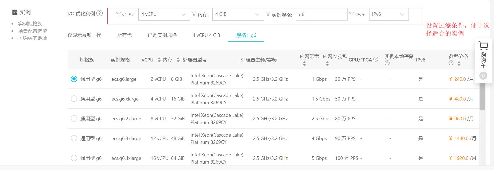Viewport: 494px width, 170px height.
Task: Switch to the 已购实例规格 tab
Action: (162, 35)
